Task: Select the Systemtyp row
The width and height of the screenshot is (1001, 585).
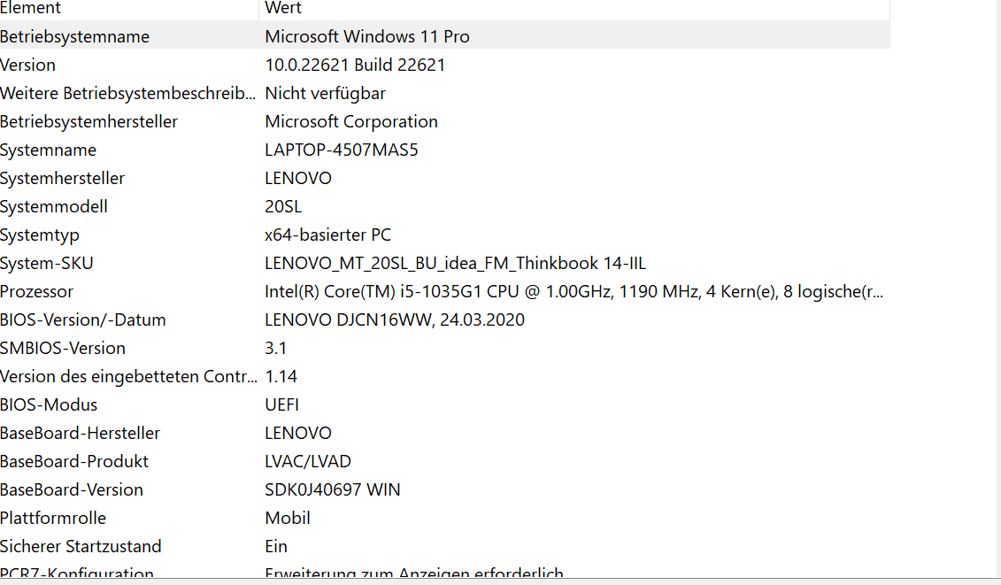Action: pos(445,235)
